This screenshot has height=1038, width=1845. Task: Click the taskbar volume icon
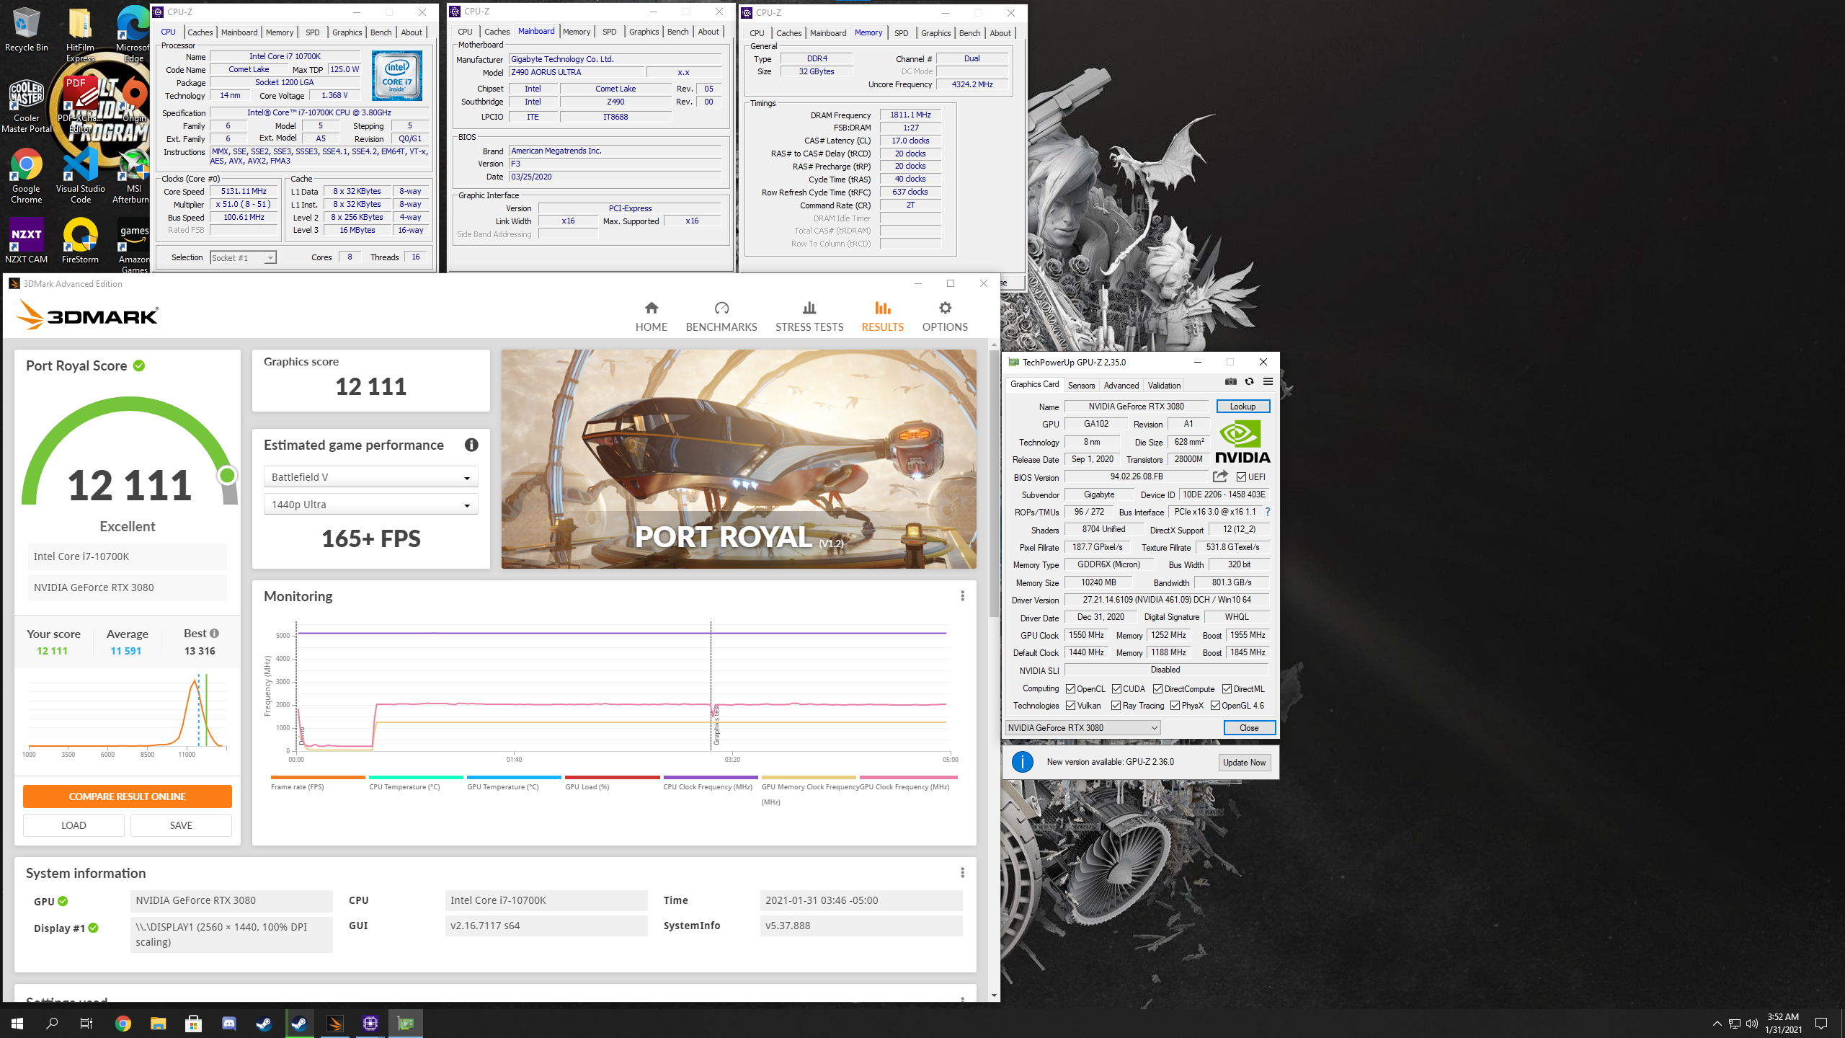click(1752, 1024)
